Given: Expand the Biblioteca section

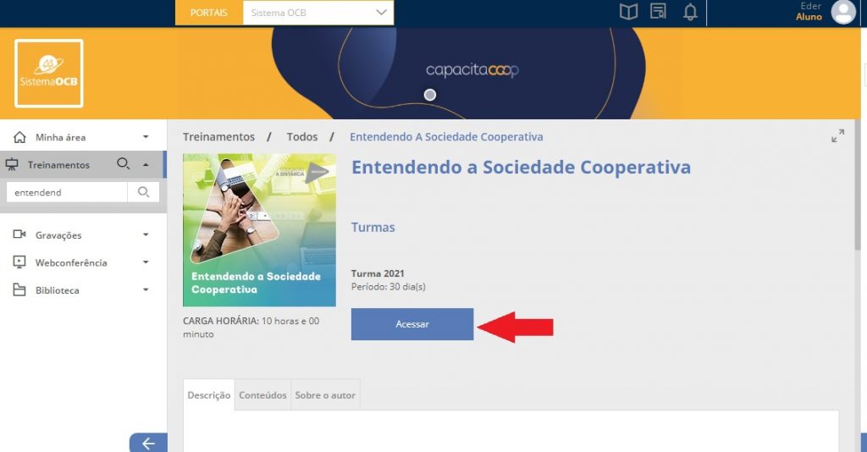Looking at the screenshot, I should [x=82, y=290].
